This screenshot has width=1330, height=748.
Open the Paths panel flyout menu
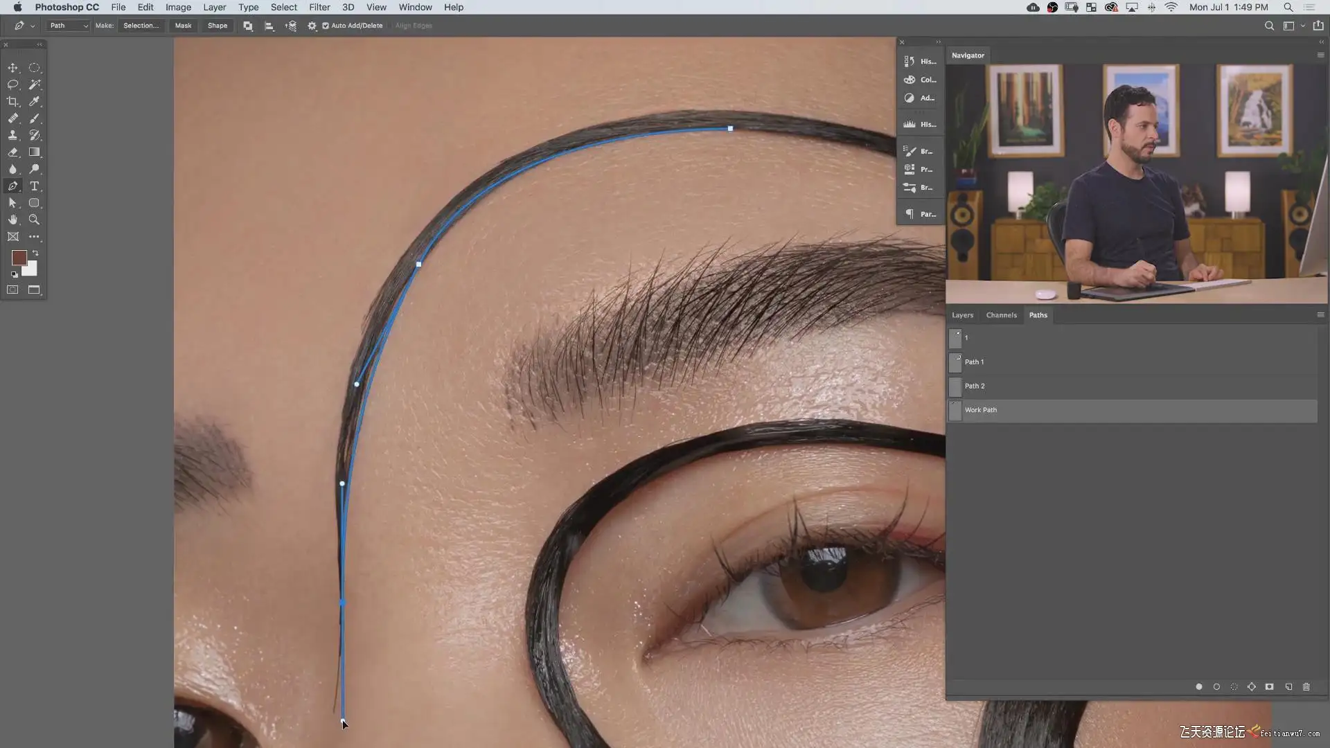tap(1320, 314)
